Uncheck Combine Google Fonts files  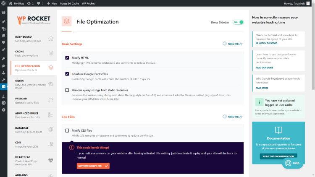67,74
